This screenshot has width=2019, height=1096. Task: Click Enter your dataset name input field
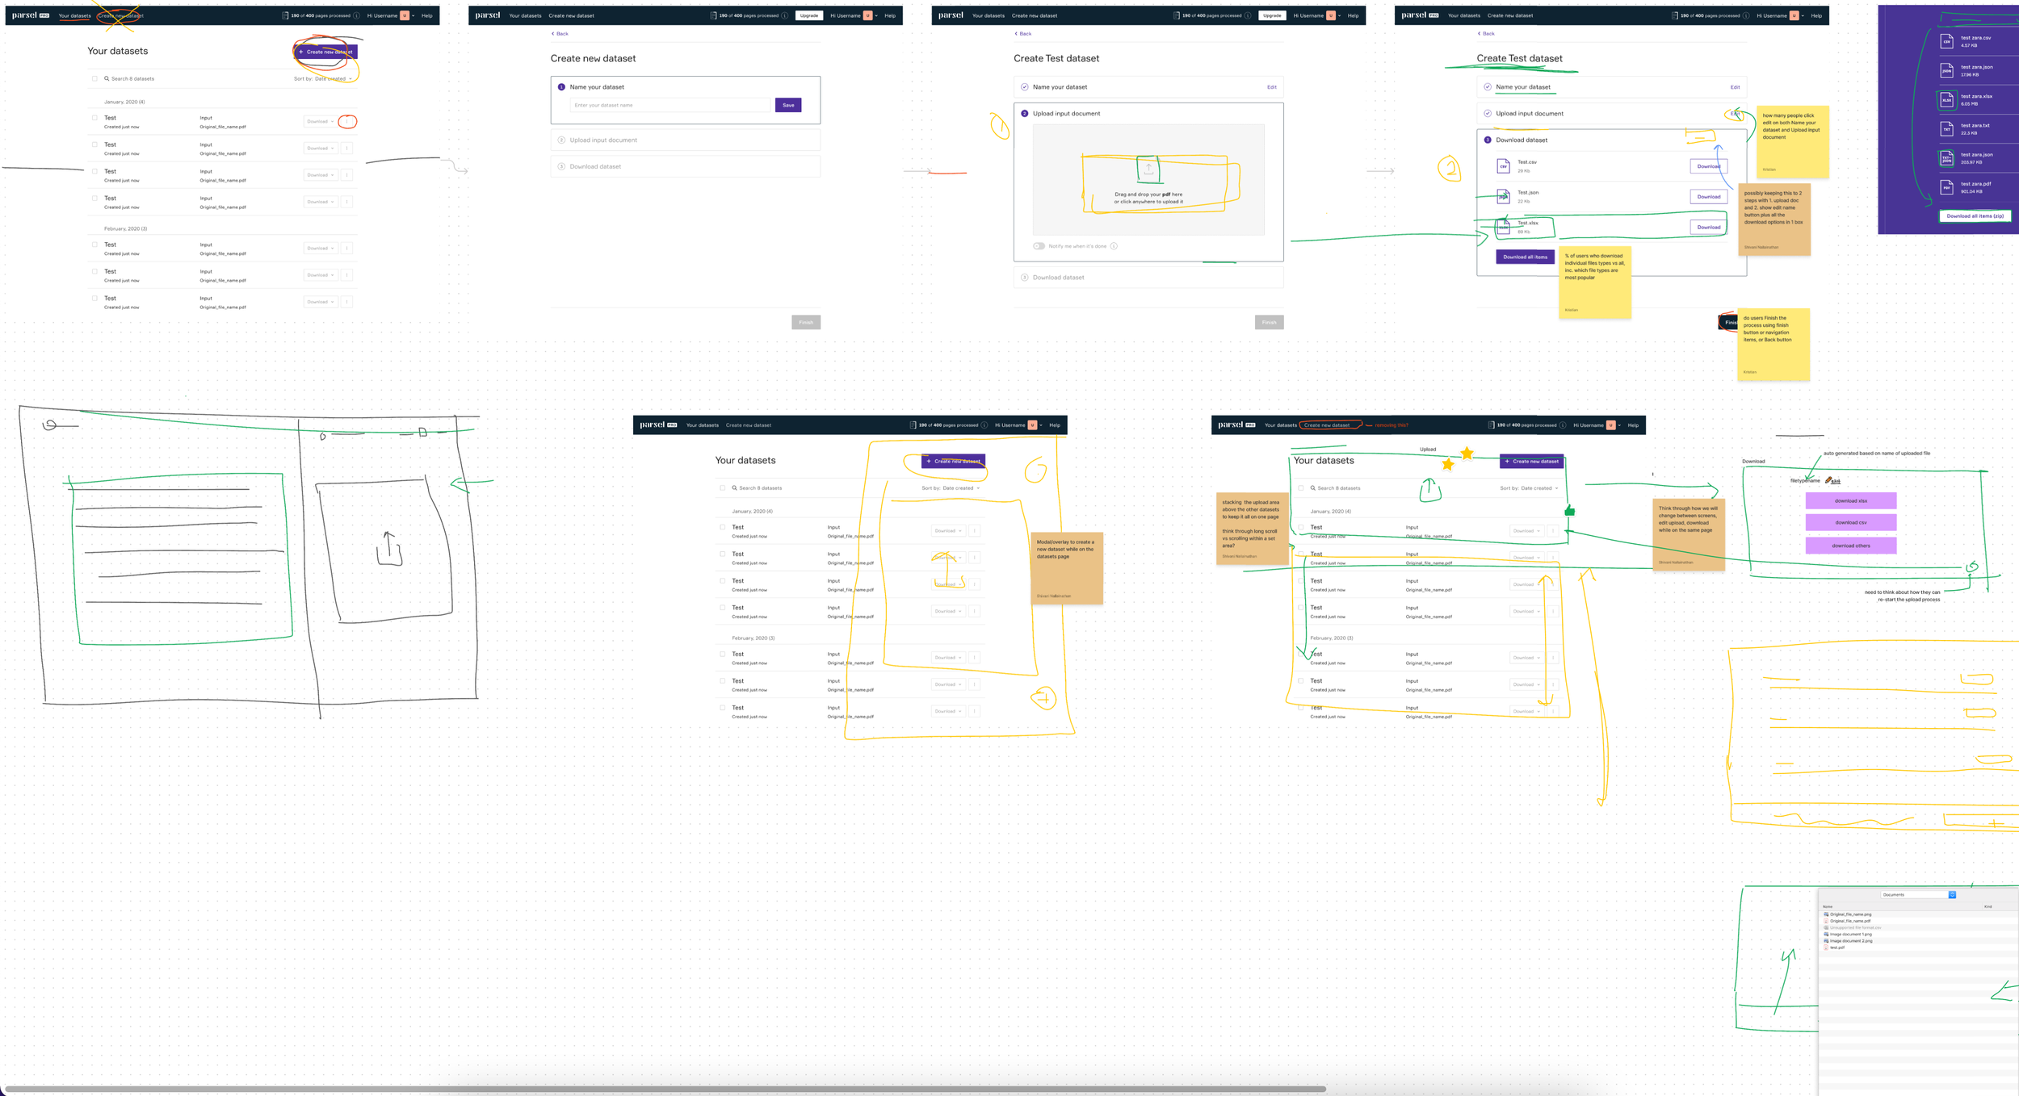[x=670, y=105]
